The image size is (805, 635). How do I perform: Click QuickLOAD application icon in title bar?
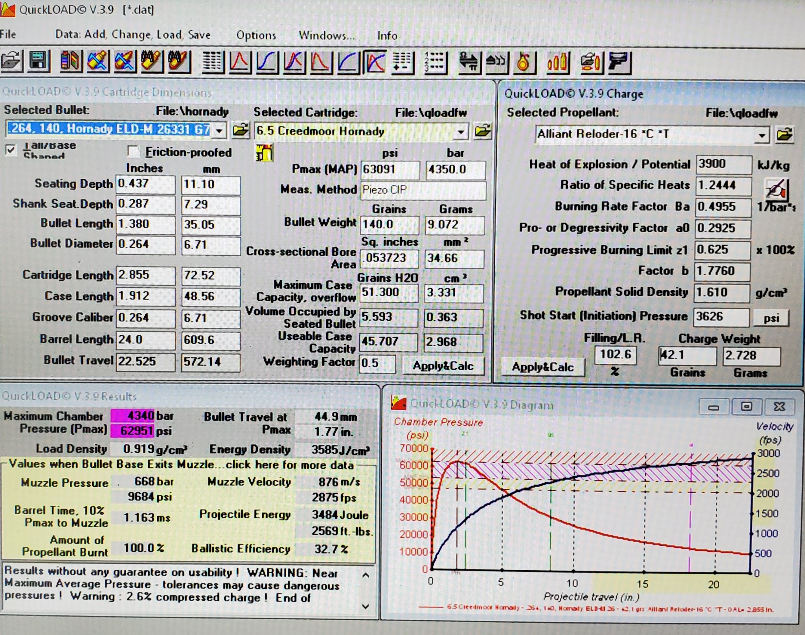click(x=7, y=9)
